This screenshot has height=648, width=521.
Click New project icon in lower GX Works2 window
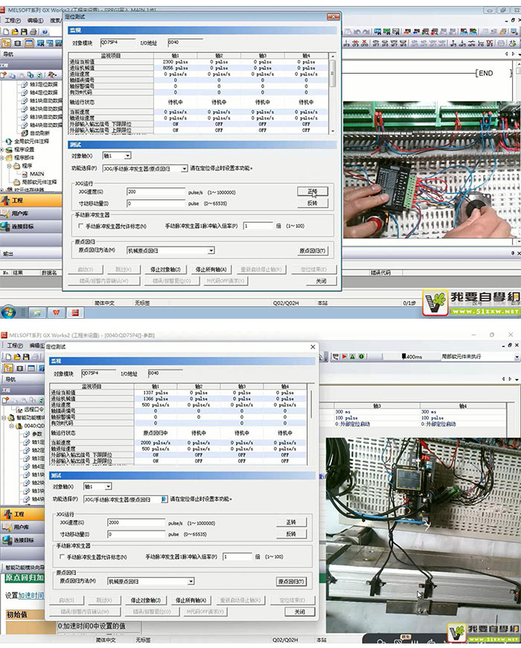7,356
